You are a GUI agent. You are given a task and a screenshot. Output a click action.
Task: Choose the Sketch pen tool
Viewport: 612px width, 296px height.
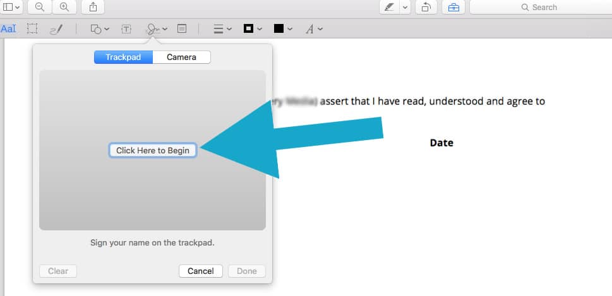point(57,29)
